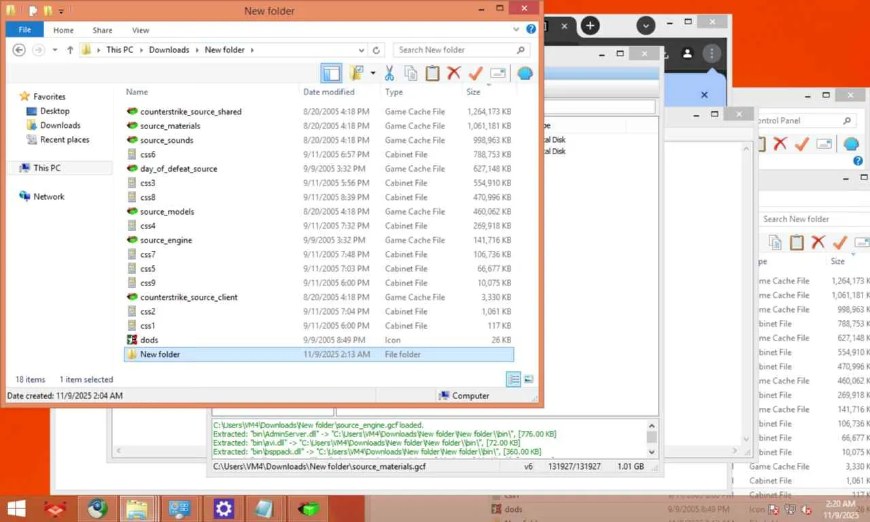This screenshot has height=522, width=870.
Task: Click the Cut scissors icon in the toolbar
Action: tap(389, 73)
